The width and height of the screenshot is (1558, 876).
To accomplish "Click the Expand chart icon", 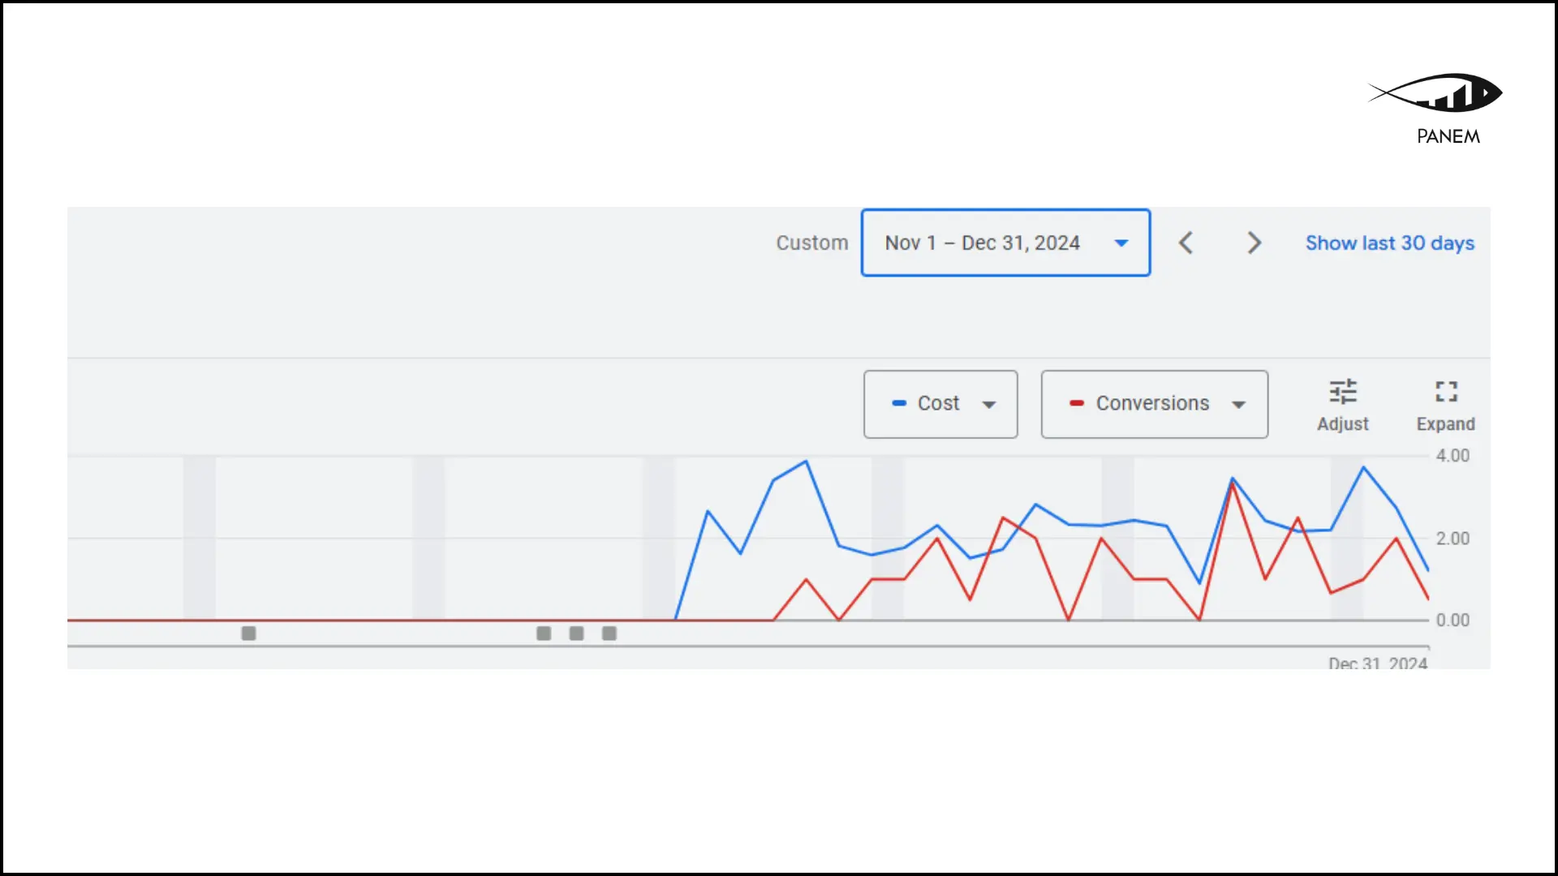I will tap(1446, 393).
